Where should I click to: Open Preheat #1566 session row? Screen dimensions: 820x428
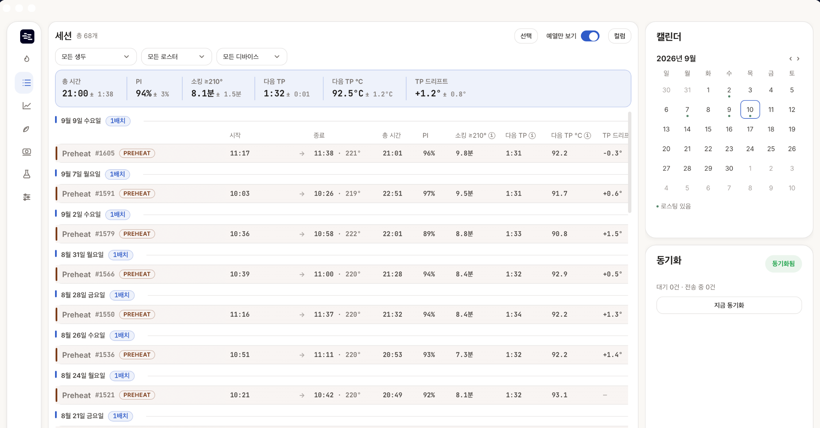pyautogui.click(x=342, y=274)
